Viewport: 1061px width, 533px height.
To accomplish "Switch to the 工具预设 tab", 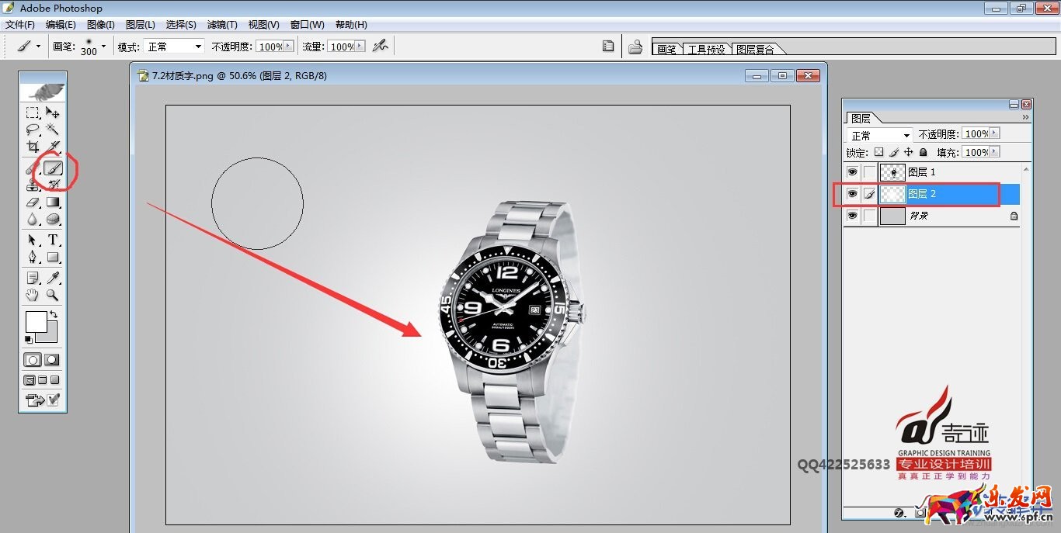I will pyautogui.click(x=706, y=49).
